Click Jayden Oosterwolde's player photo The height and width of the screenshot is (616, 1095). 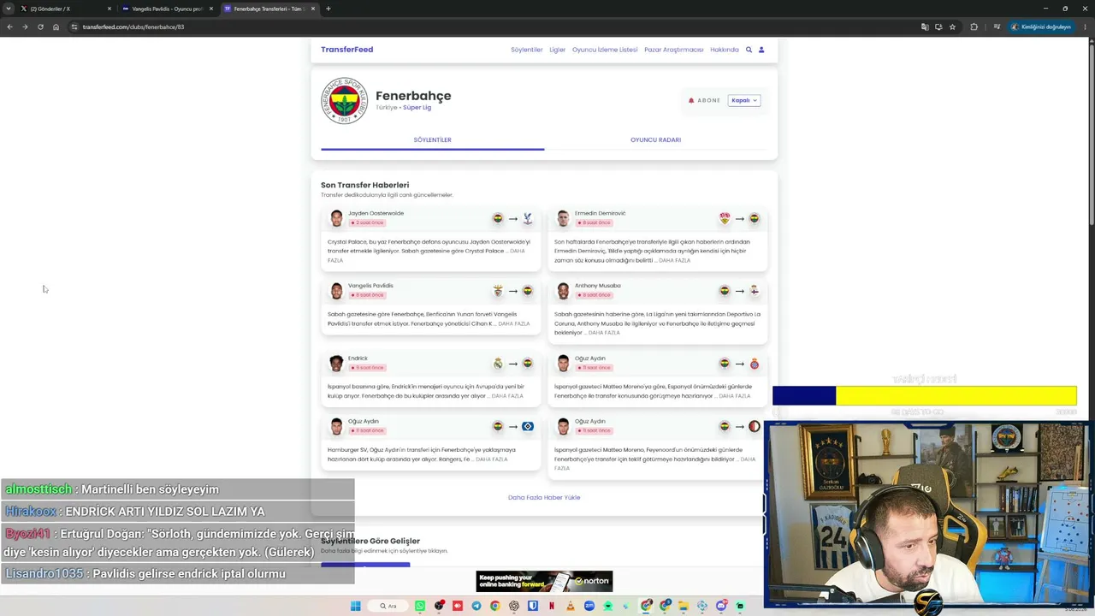click(336, 218)
